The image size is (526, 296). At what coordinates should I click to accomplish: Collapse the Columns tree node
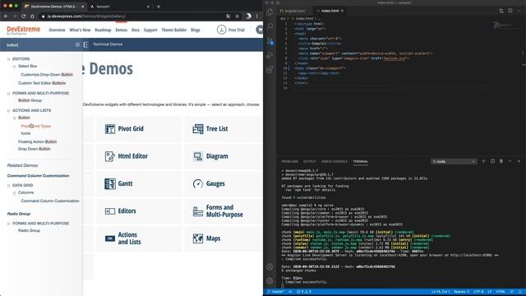(15, 192)
